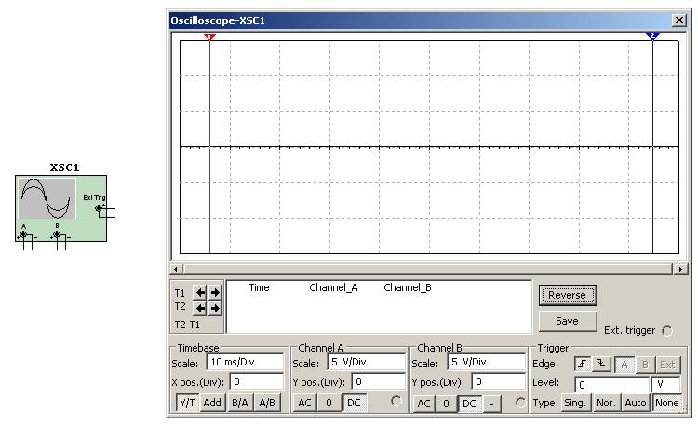This screenshot has width=698, height=425.
Task: Move cursor T2 left with arrow
Action: click(200, 308)
